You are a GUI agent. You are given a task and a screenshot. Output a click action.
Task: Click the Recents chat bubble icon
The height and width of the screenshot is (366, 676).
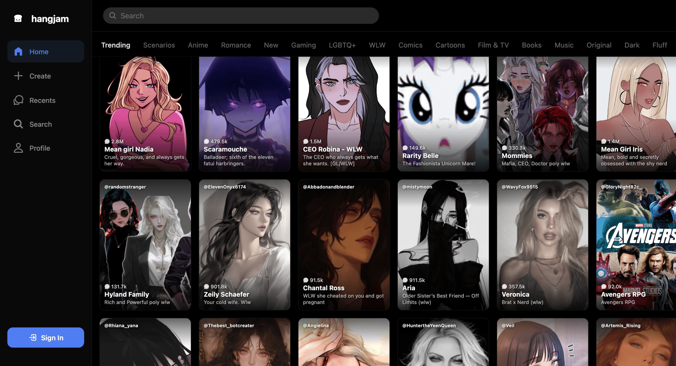tap(18, 100)
